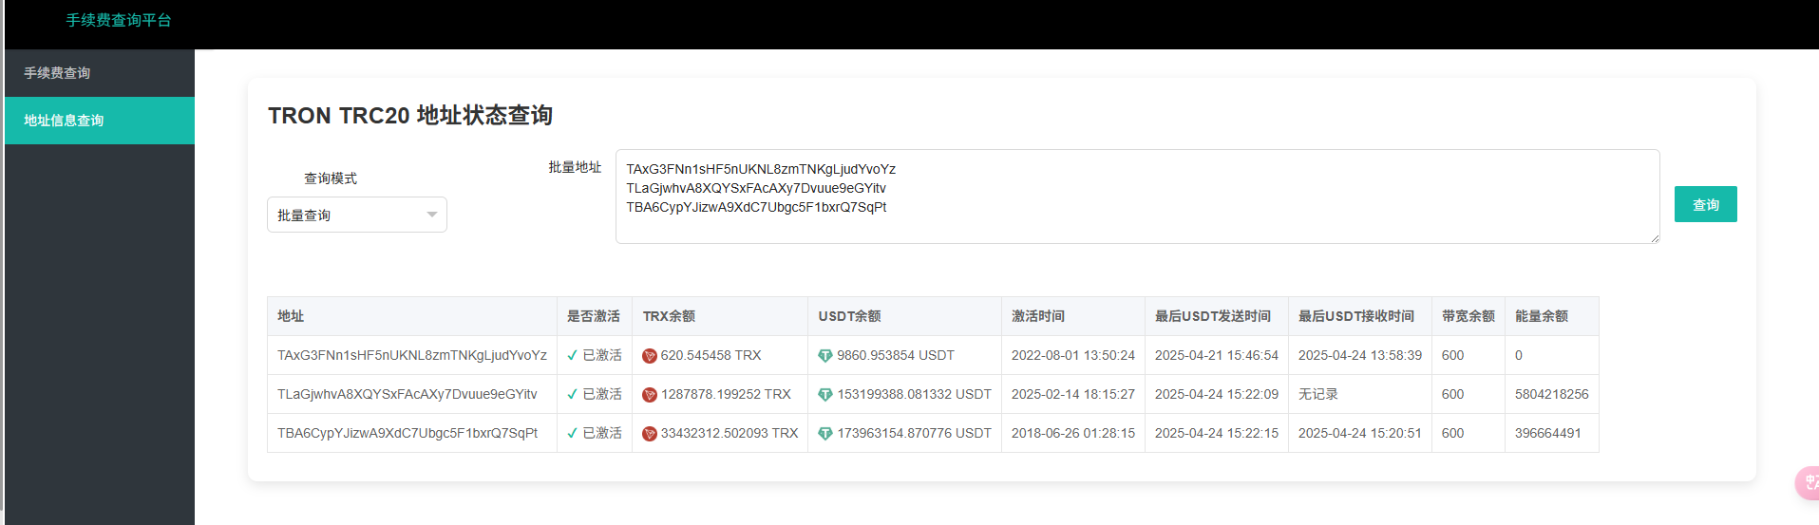Click the 带宽余额 column header
Viewport: 1819px width, 525px height.
pos(1468,316)
